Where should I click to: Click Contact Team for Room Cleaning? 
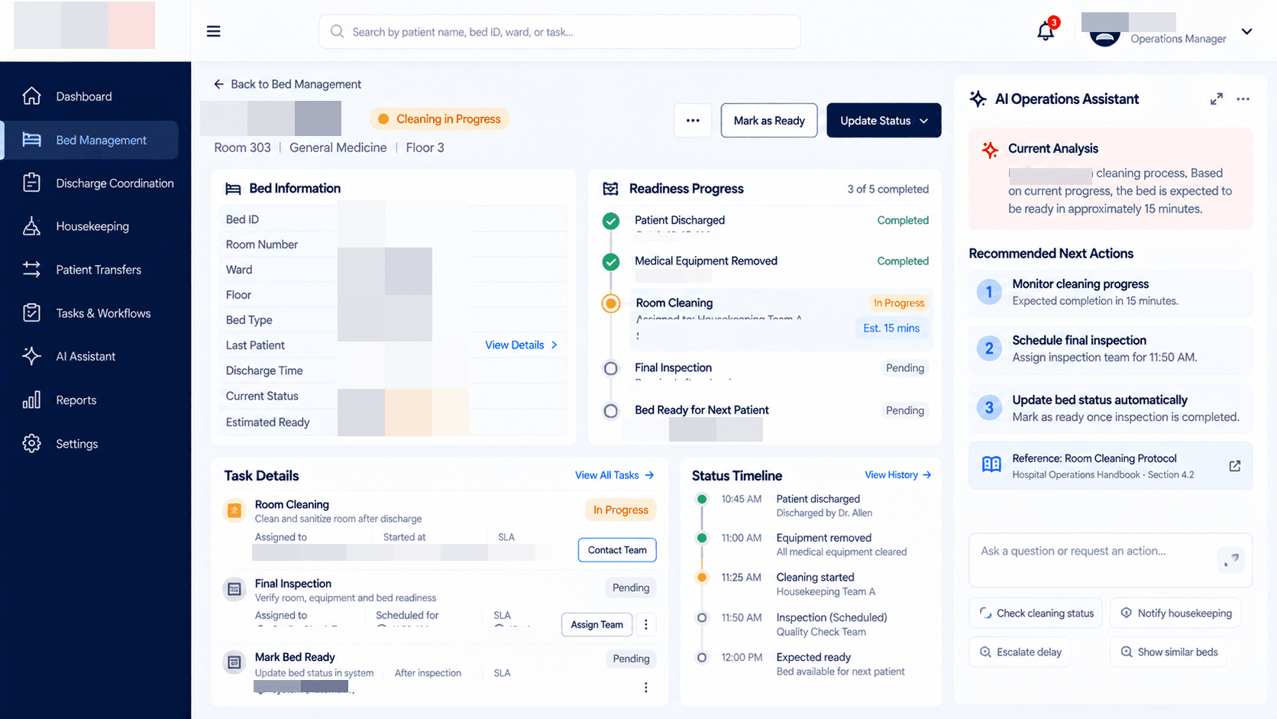(x=617, y=550)
